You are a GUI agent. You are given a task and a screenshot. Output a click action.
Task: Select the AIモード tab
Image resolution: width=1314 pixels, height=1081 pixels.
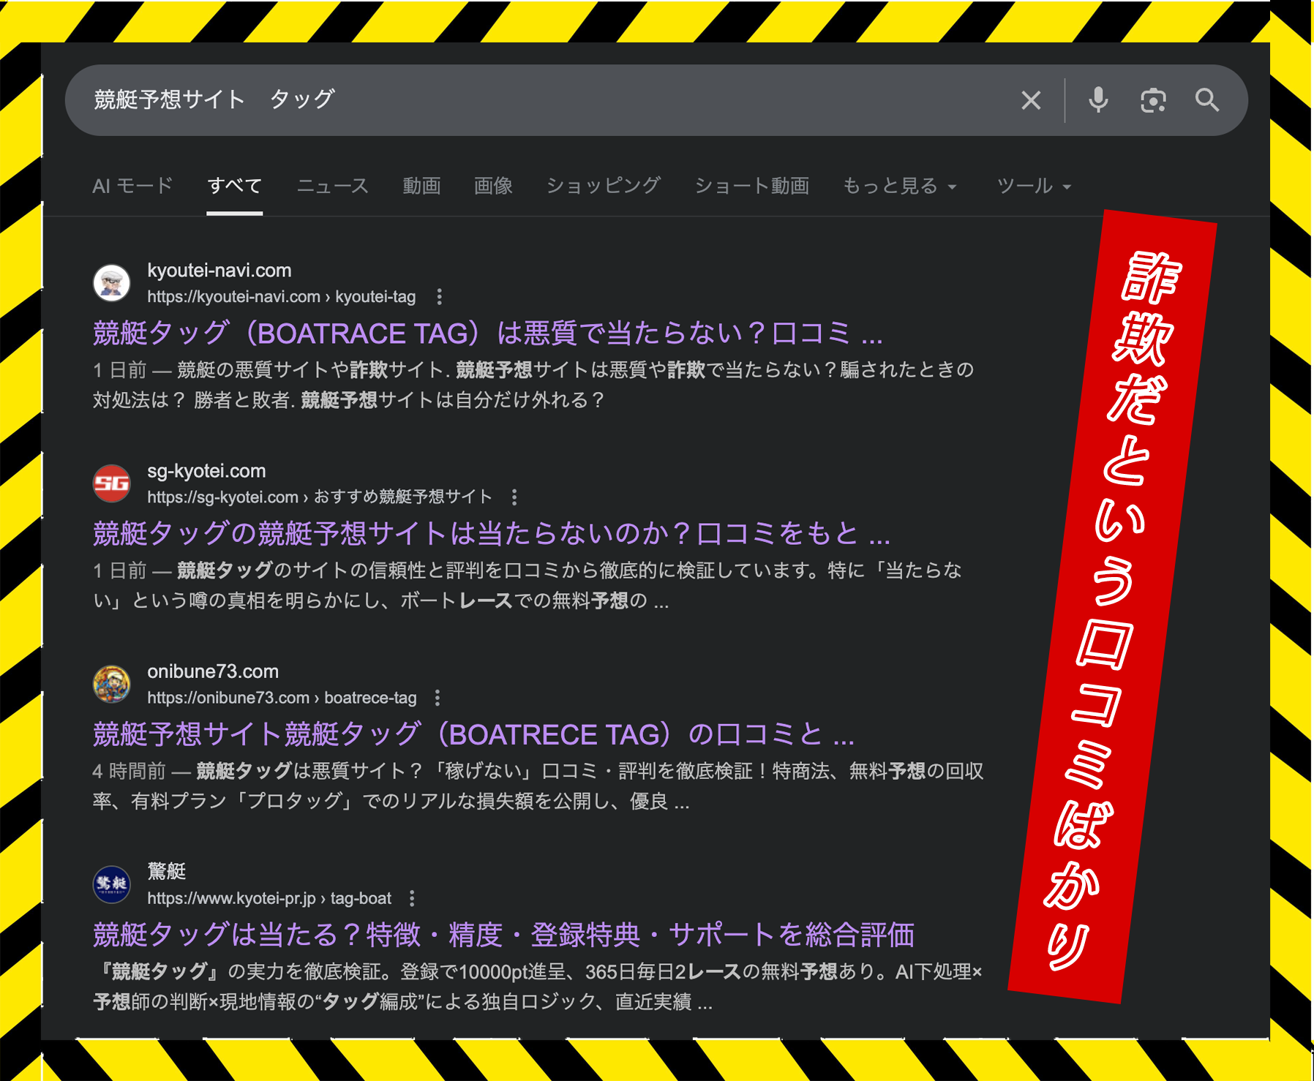coord(132,186)
